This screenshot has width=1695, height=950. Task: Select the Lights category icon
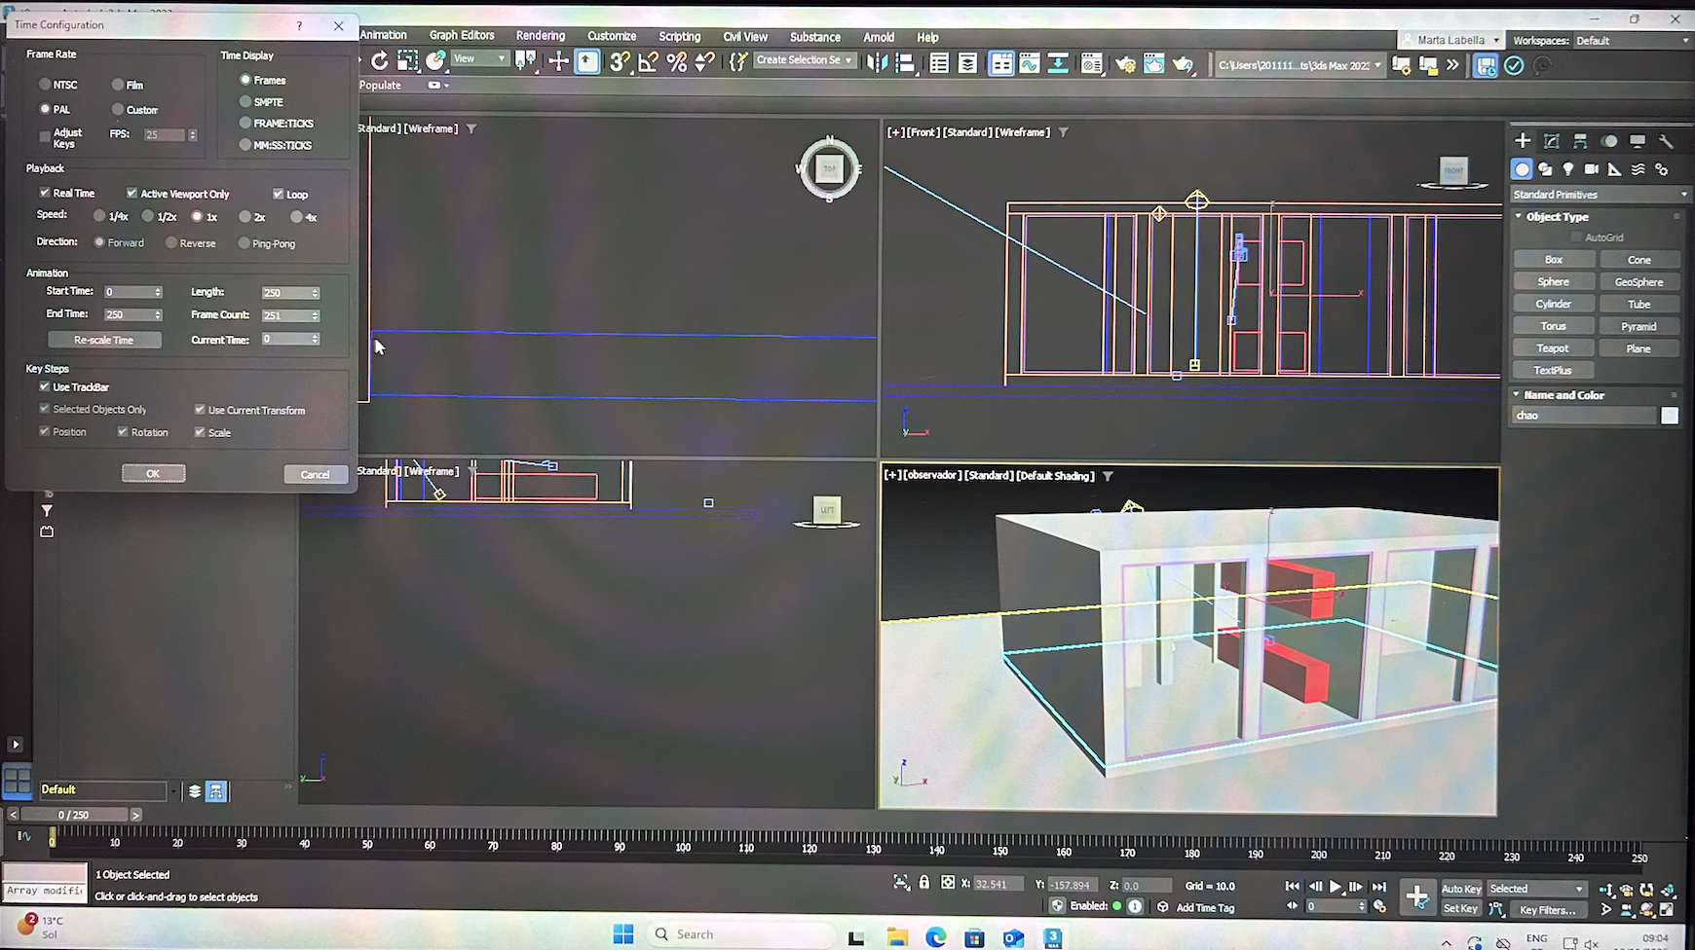(1568, 169)
